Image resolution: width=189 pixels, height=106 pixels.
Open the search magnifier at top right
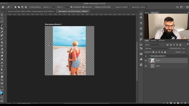(177, 7)
